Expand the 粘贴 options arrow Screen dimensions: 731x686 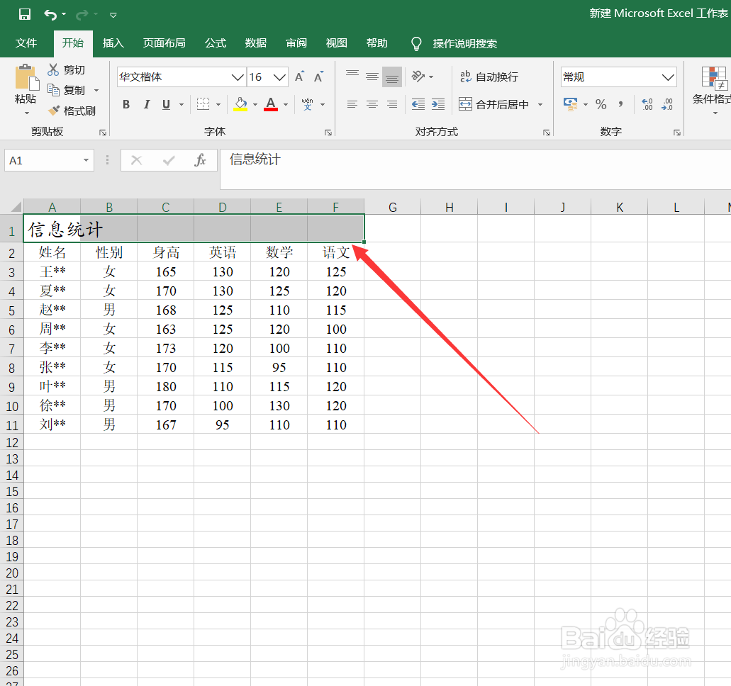click(x=26, y=113)
